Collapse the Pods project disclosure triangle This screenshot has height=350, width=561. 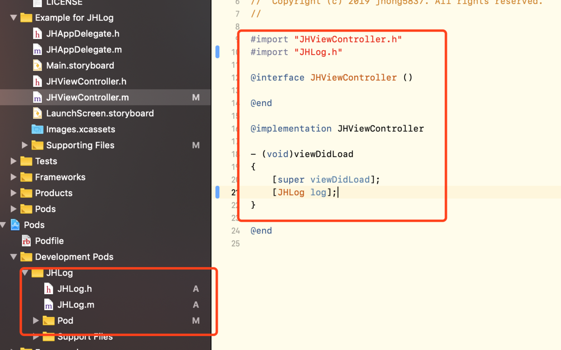(x=3, y=225)
